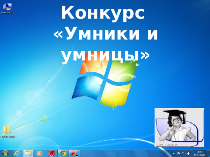Open the Windows Start menu orb
Image resolution: width=210 pixels, height=157 pixels.
pos(5,153)
